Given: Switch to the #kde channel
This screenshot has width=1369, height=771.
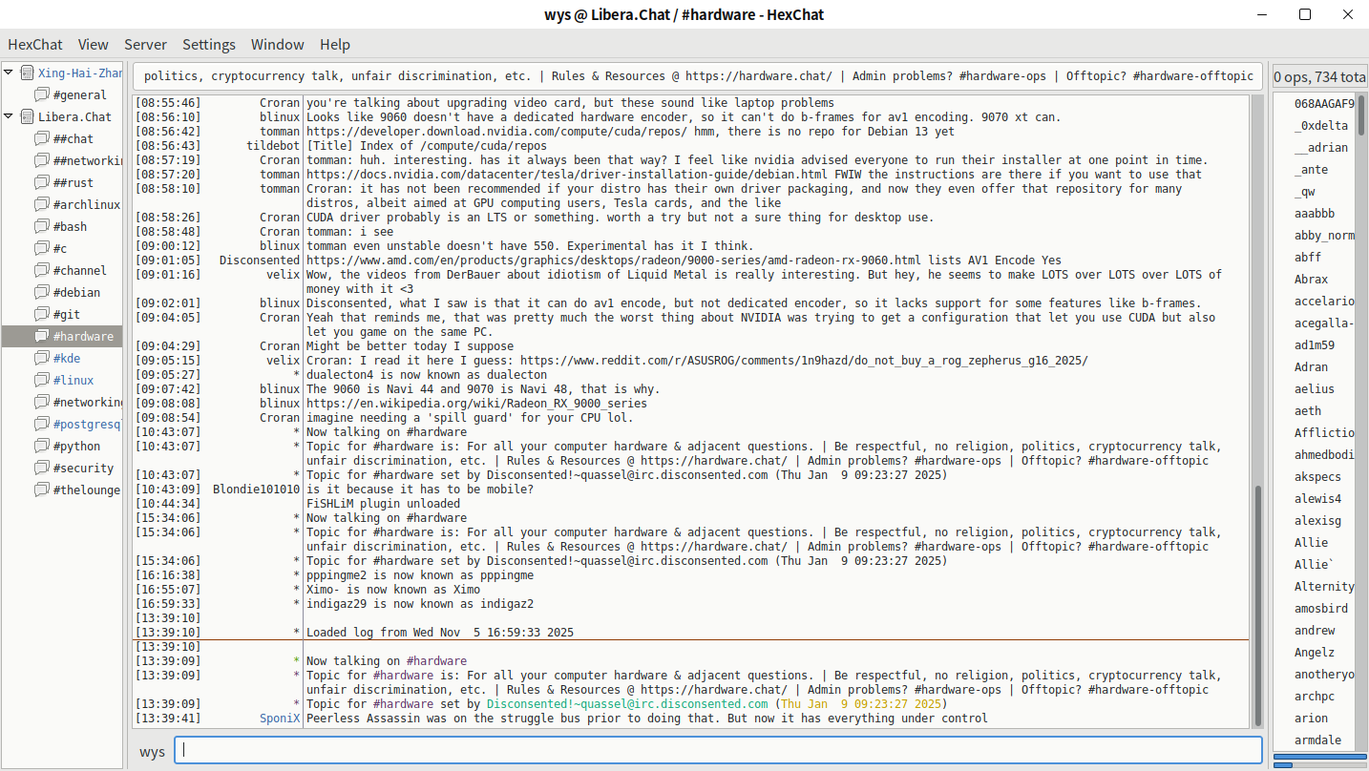Looking at the screenshot, I should 67,359.
